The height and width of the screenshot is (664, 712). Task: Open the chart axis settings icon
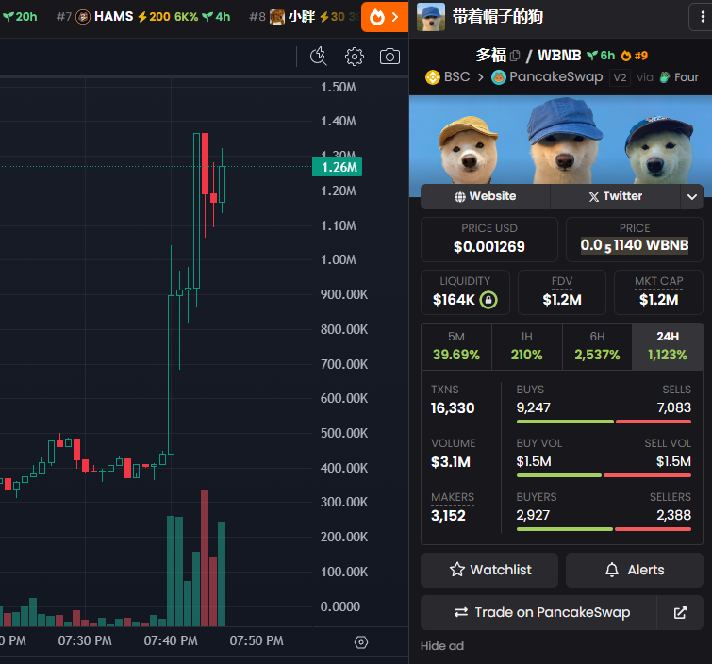(361, 642)
